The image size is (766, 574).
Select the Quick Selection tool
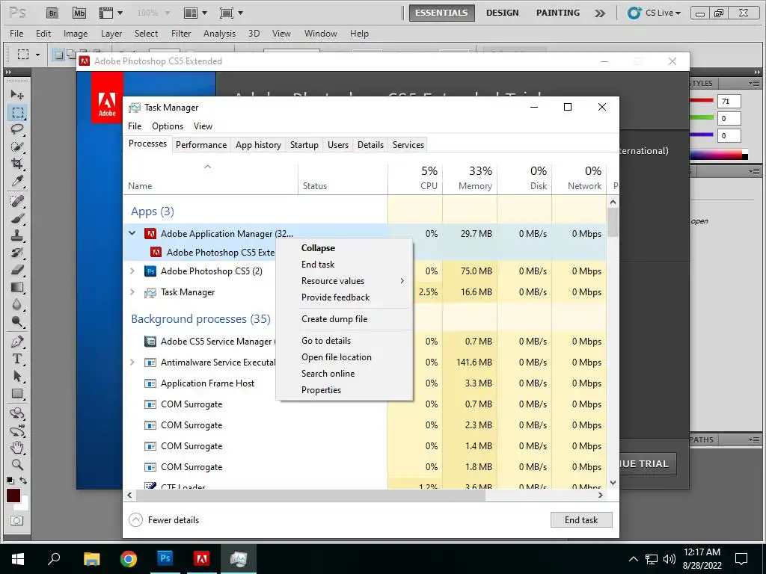(x=17, y=146)
